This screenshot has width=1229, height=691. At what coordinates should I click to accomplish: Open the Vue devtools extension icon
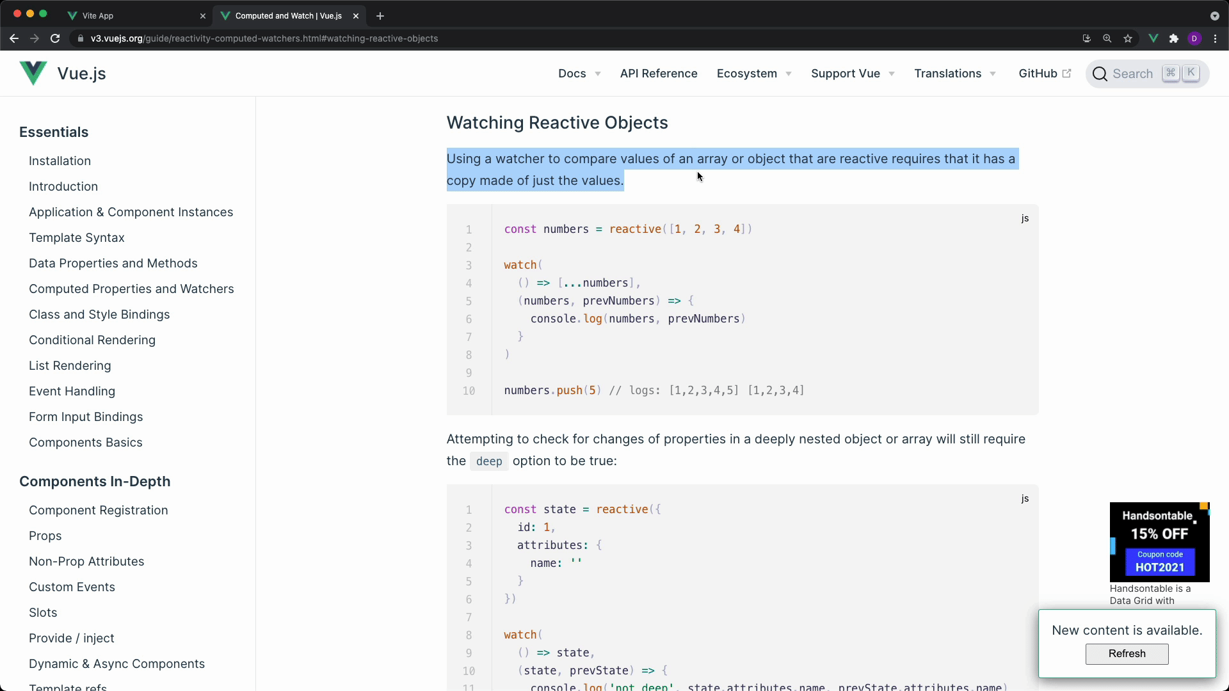1153,38
